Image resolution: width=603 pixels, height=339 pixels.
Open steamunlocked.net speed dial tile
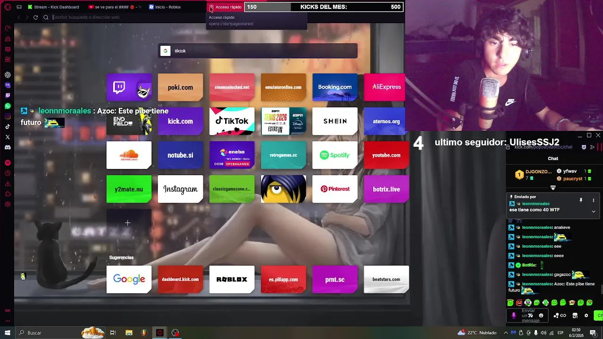[232, 87]
